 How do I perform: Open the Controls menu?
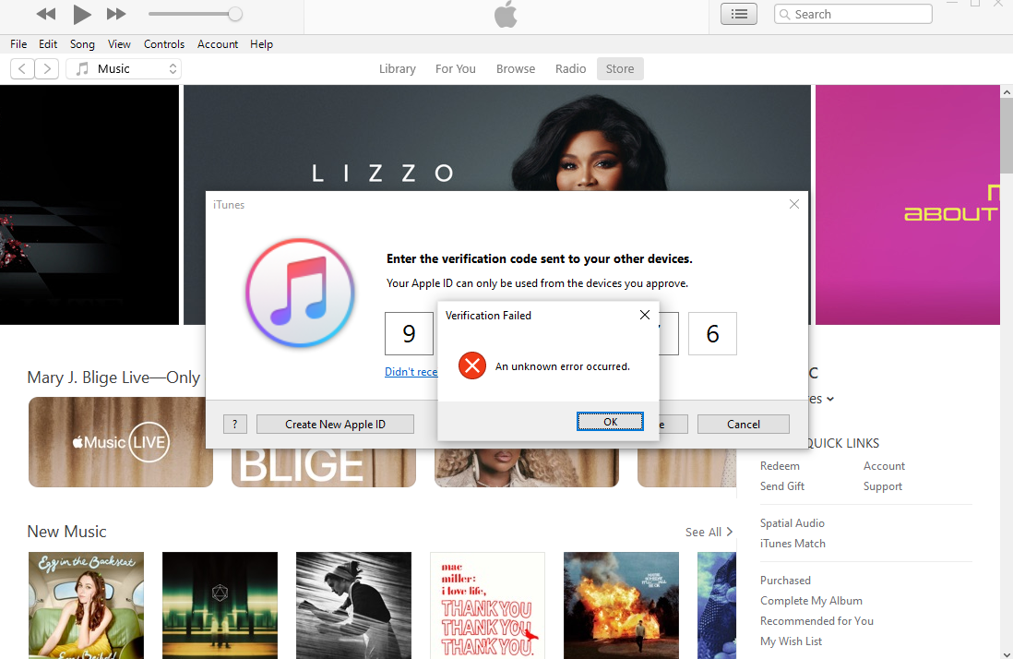(x=164, y=44)
